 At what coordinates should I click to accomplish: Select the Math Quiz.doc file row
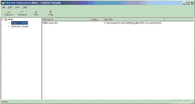pyautogui.click(x=50, y=23)
